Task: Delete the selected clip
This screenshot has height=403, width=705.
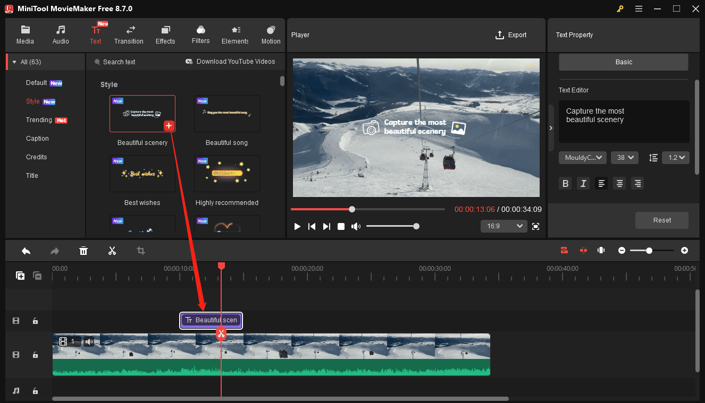Action: pyautogui.click(x=83, y=251)
